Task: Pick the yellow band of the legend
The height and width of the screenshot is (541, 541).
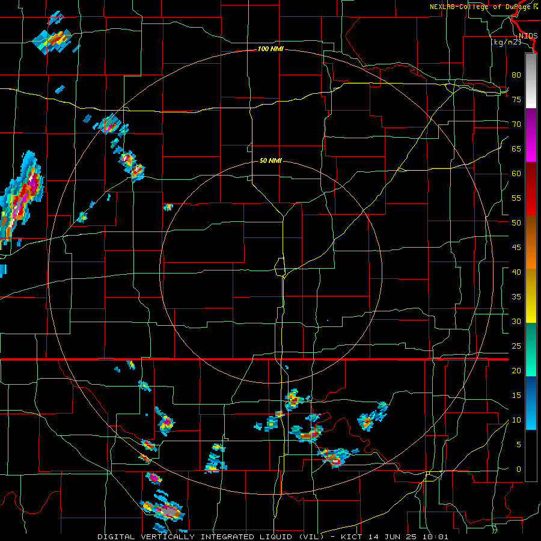Action: pyautogui.click(x=531, y=296)
